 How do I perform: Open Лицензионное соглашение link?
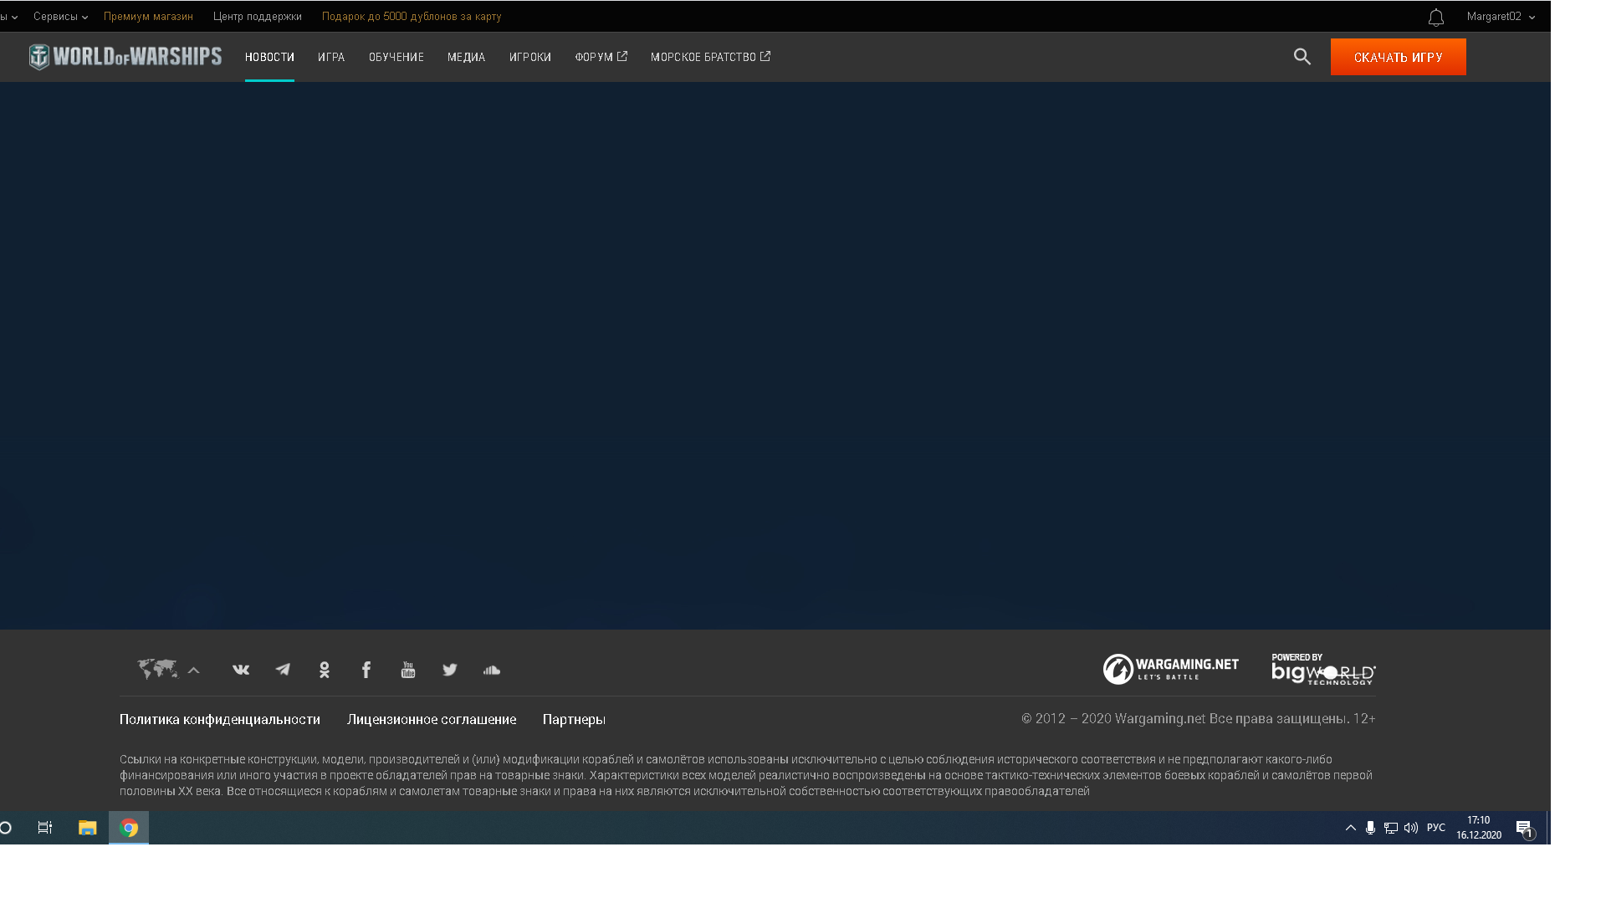(432, 719)
